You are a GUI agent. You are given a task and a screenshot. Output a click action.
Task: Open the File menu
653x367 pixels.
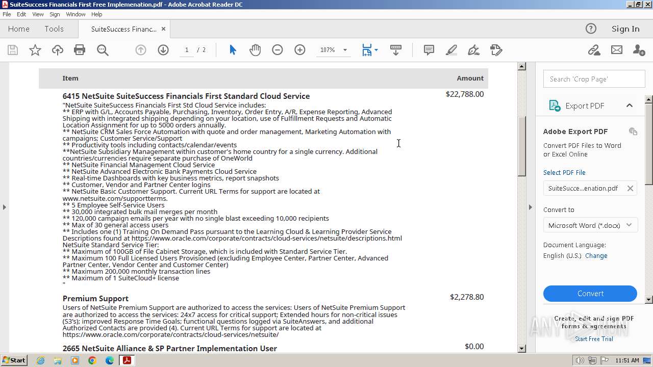pyautogui.click(x=7, y=14)
